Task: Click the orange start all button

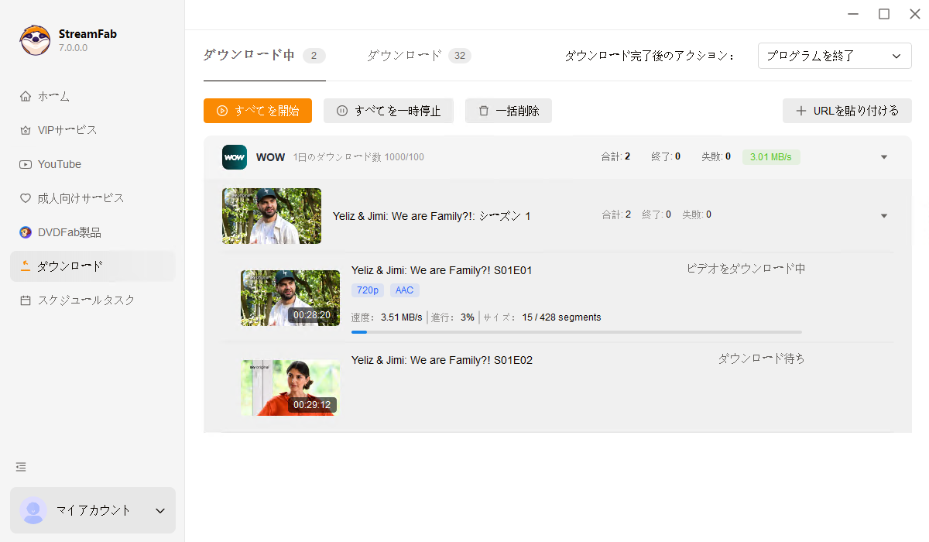Action: [258, 111]
